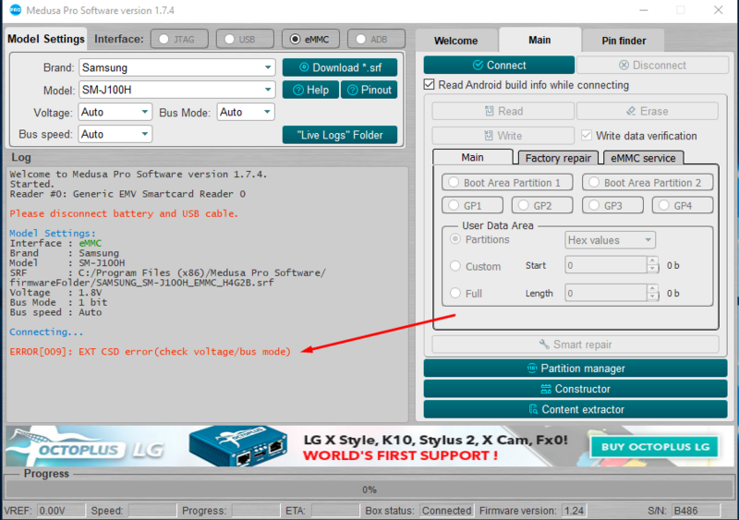
Task: Click the Start offset input field
Action: pos(606,265)
